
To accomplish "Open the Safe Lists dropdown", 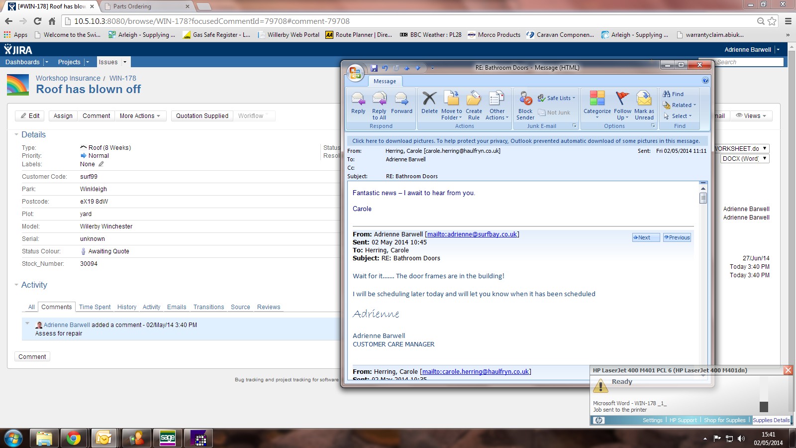I will point(556,98).
